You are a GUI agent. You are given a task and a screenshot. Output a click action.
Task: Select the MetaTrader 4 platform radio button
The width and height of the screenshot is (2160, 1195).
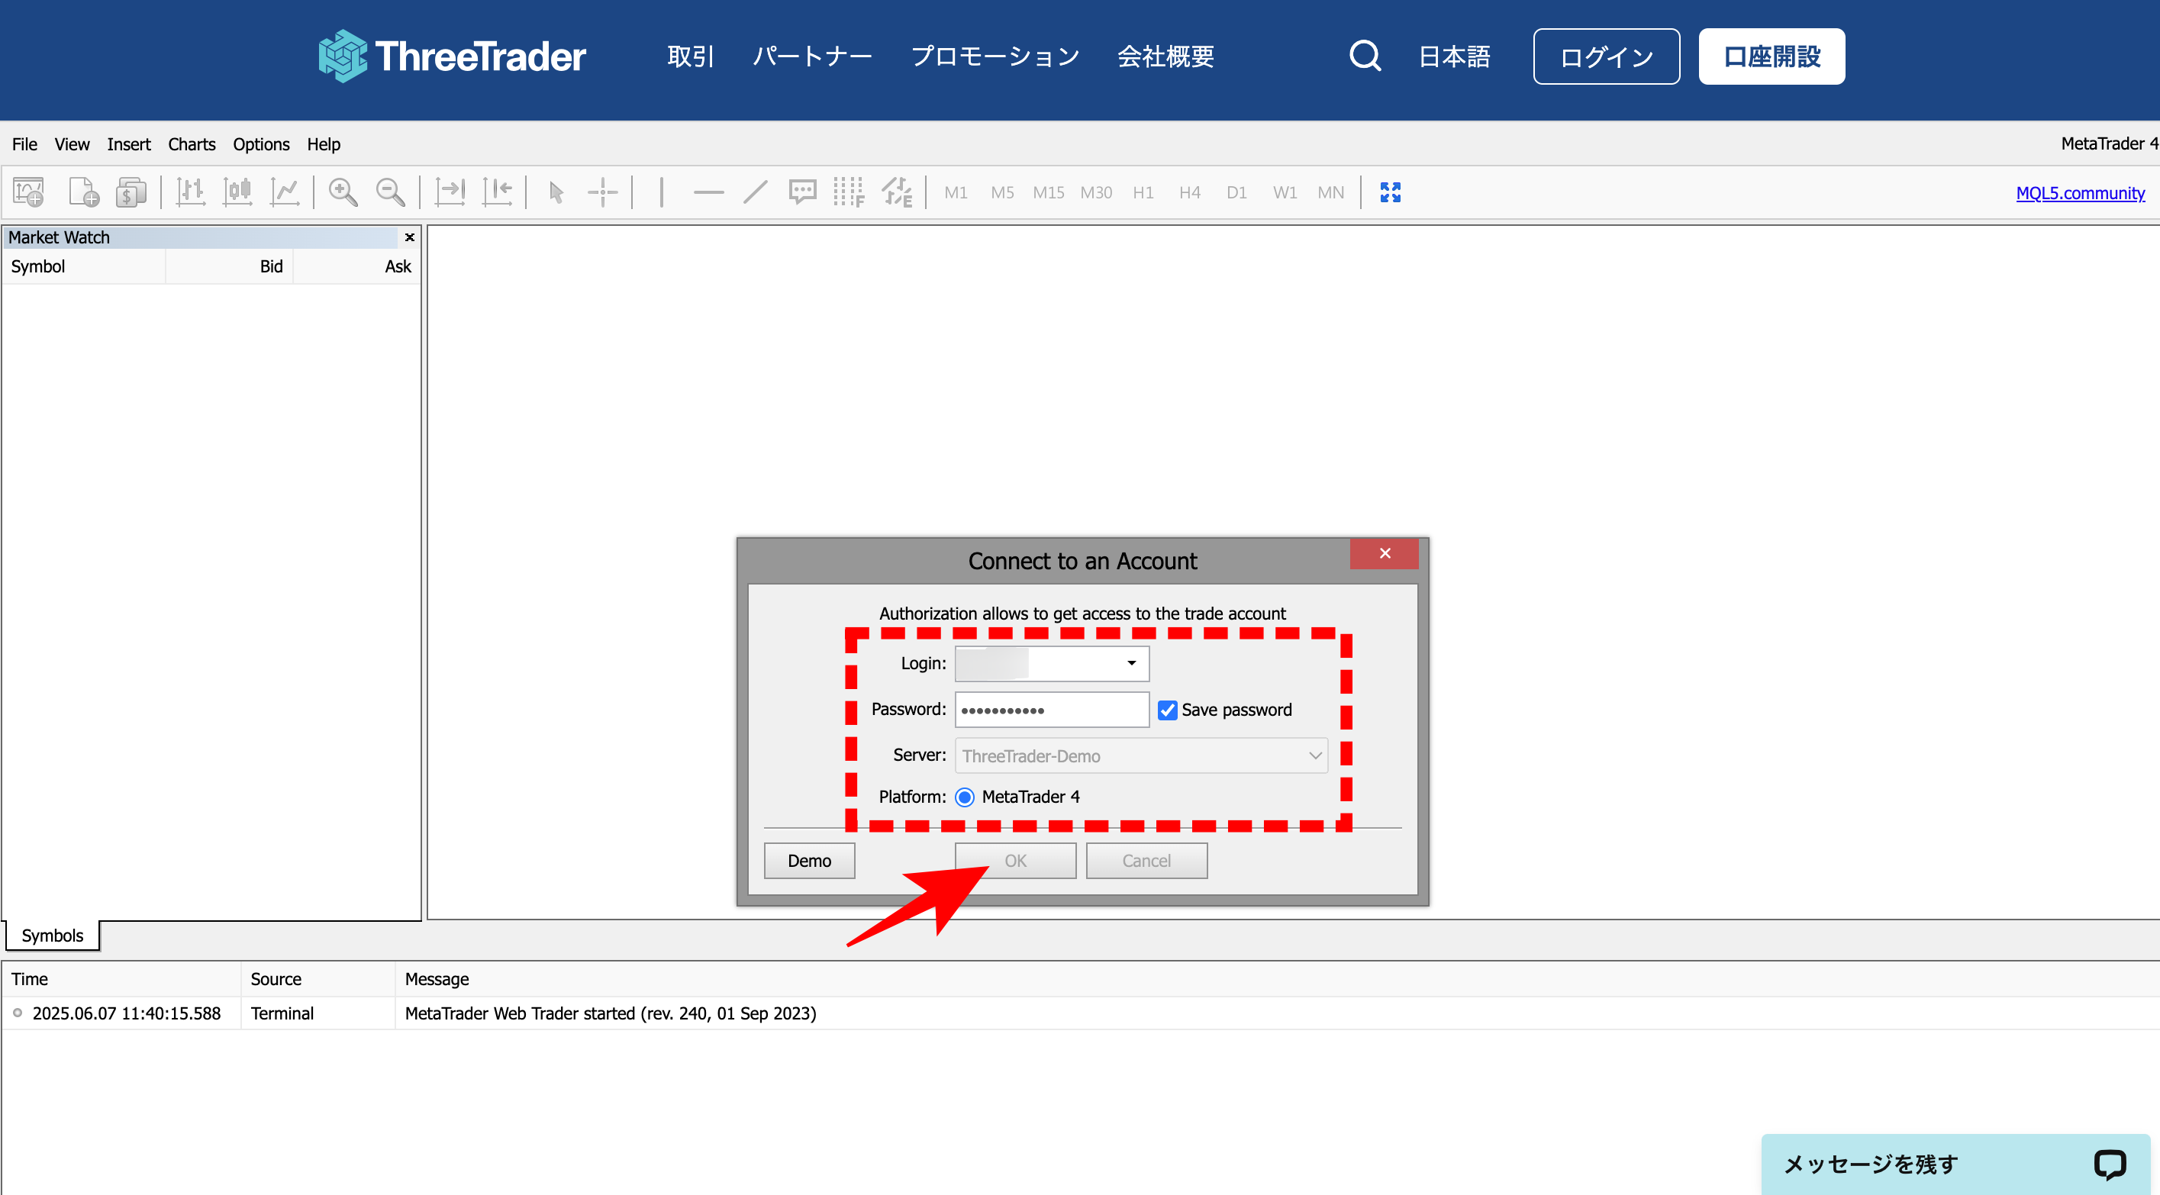coord(965,797)
